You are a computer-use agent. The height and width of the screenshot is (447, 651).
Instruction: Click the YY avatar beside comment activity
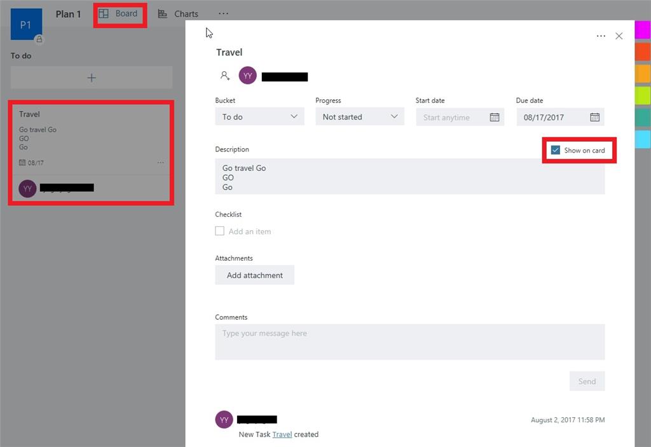(224, 420)
